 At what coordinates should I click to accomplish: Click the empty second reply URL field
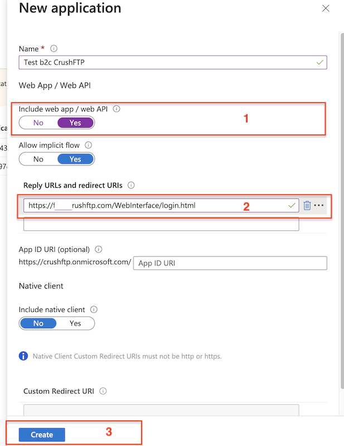[161, 224]
